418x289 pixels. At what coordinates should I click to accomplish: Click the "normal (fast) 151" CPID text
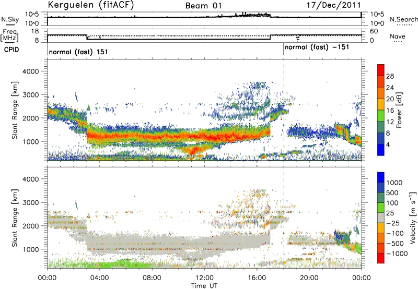point(78,52)
